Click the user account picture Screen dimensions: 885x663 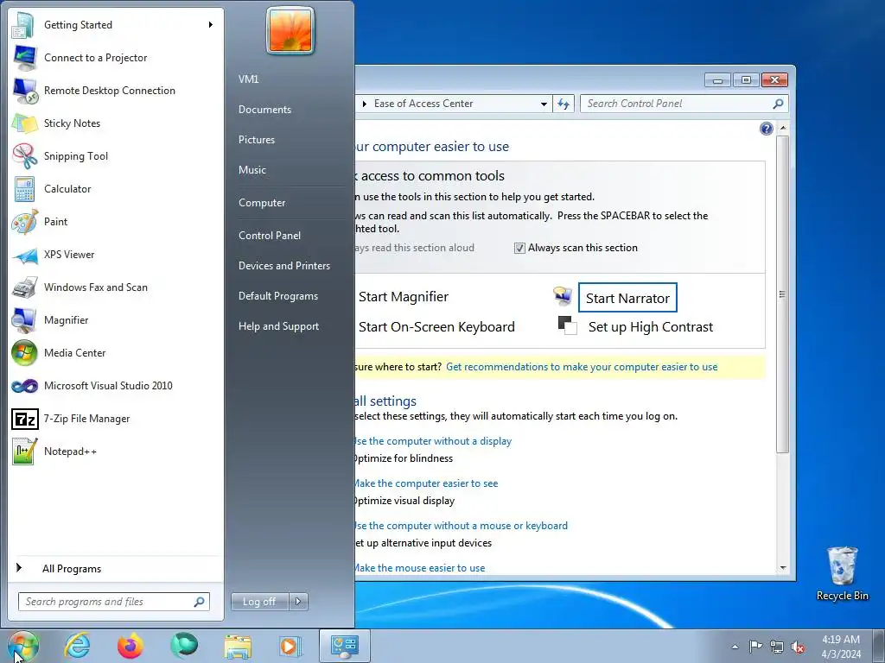(290, 31)
